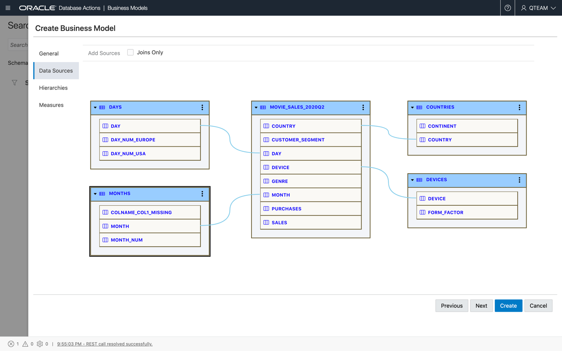Switch to the Measures tab
This screenshot has height=351, width=562.
tap(51, 105)
